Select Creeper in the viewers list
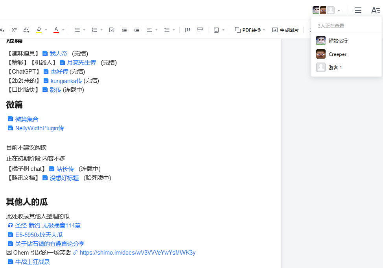This screenshot has height=268, width=383. (337, 54)
